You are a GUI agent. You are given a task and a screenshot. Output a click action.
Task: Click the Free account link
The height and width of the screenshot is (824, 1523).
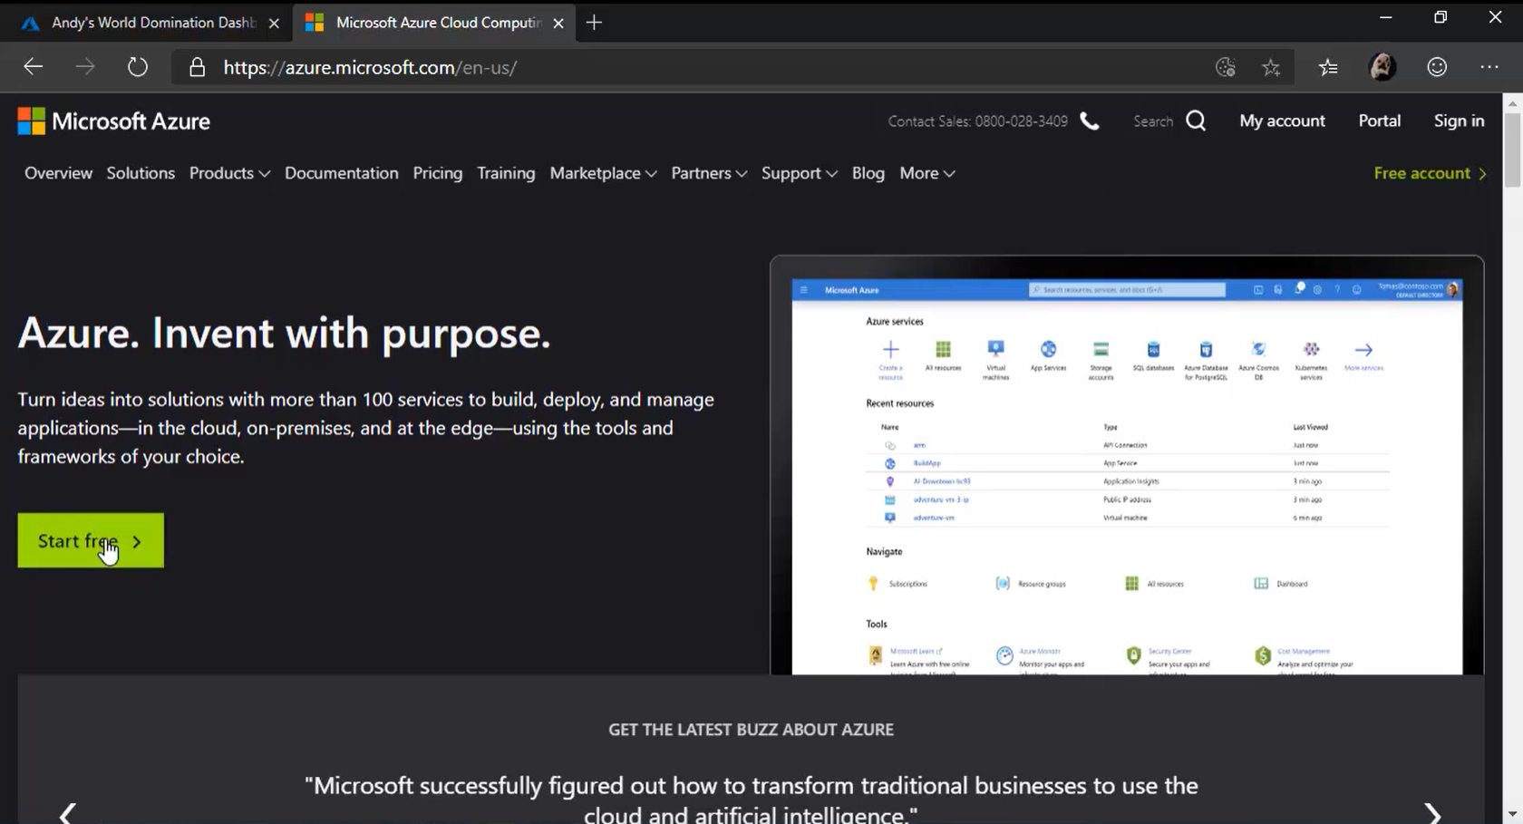(x=1430, y=173)
